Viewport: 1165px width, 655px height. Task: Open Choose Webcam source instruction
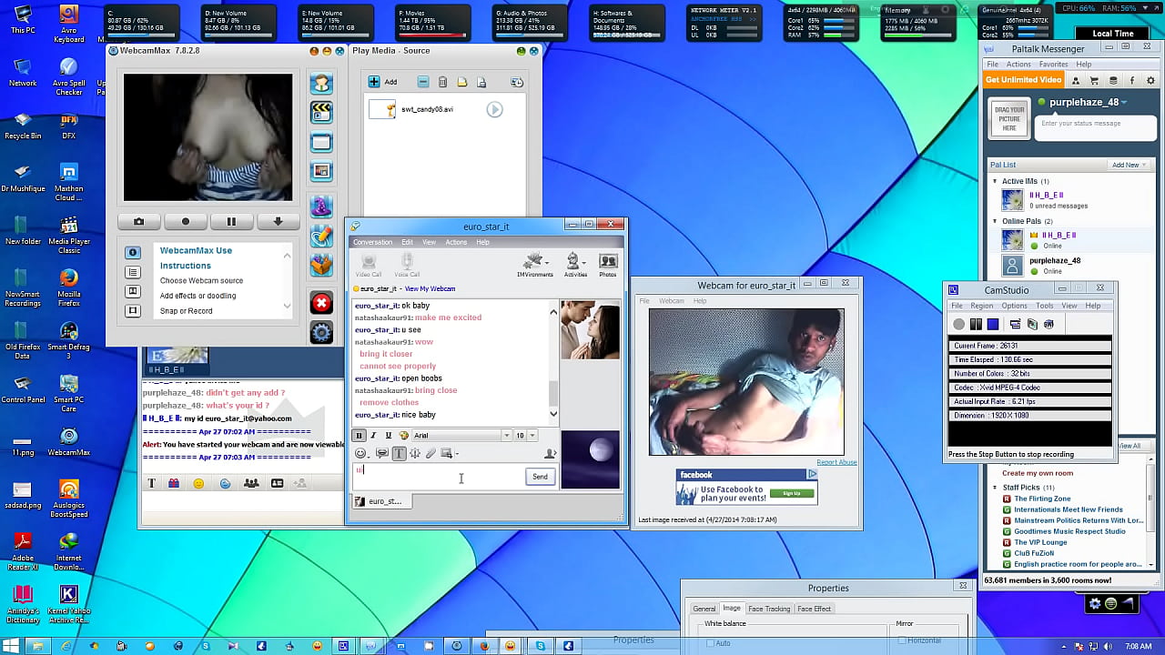click(x=201, y=280)
